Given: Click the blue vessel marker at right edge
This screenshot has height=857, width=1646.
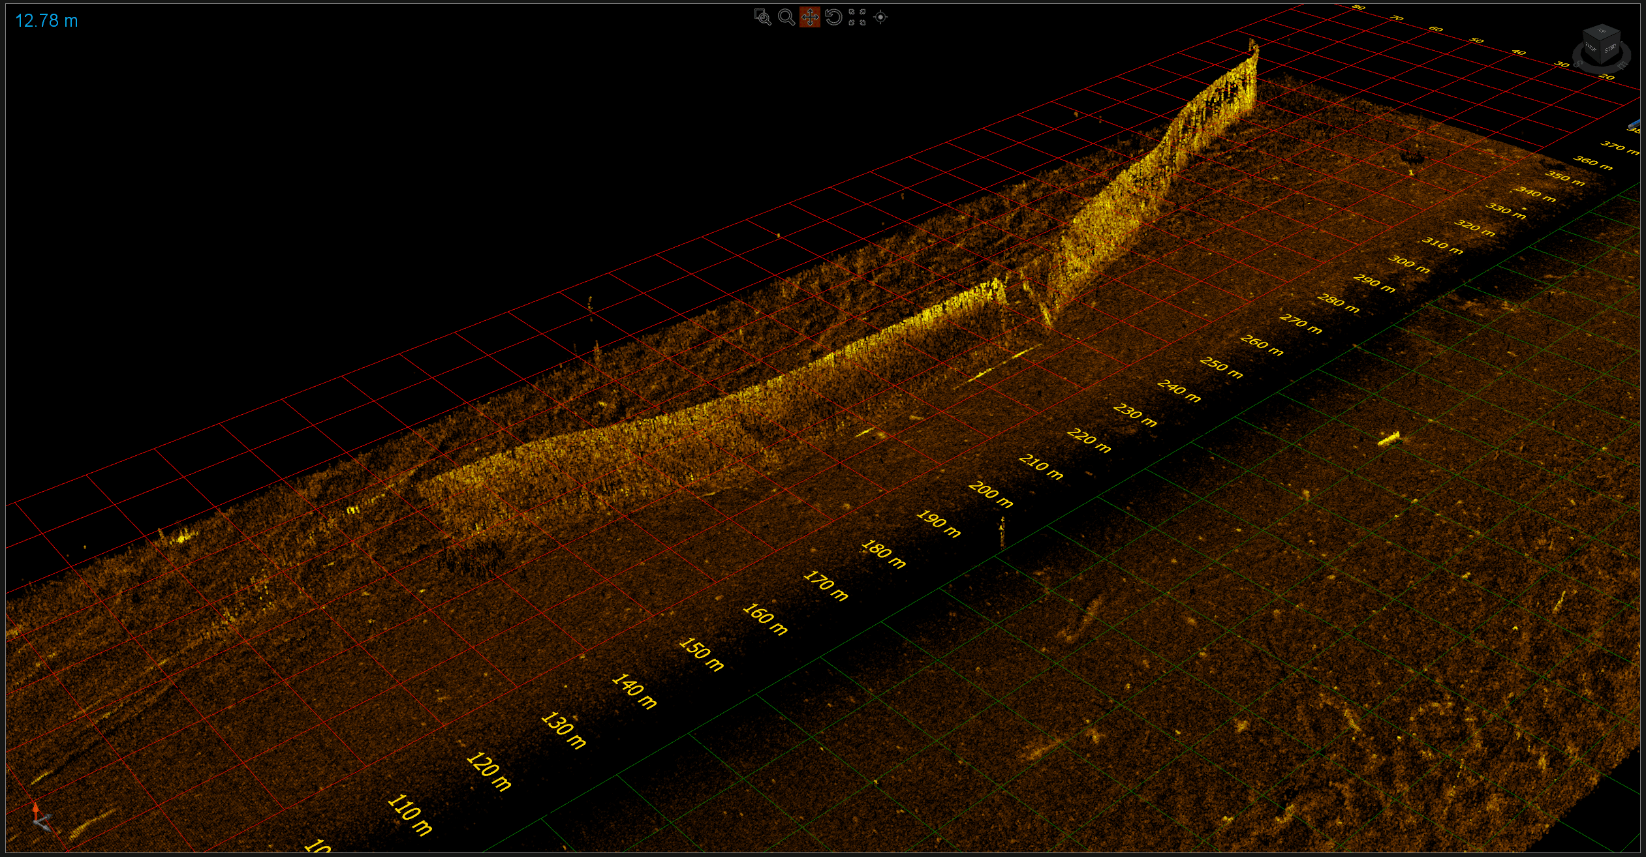Looking at the screenshot, I should pyautogui.click(x=1634, y=124).
